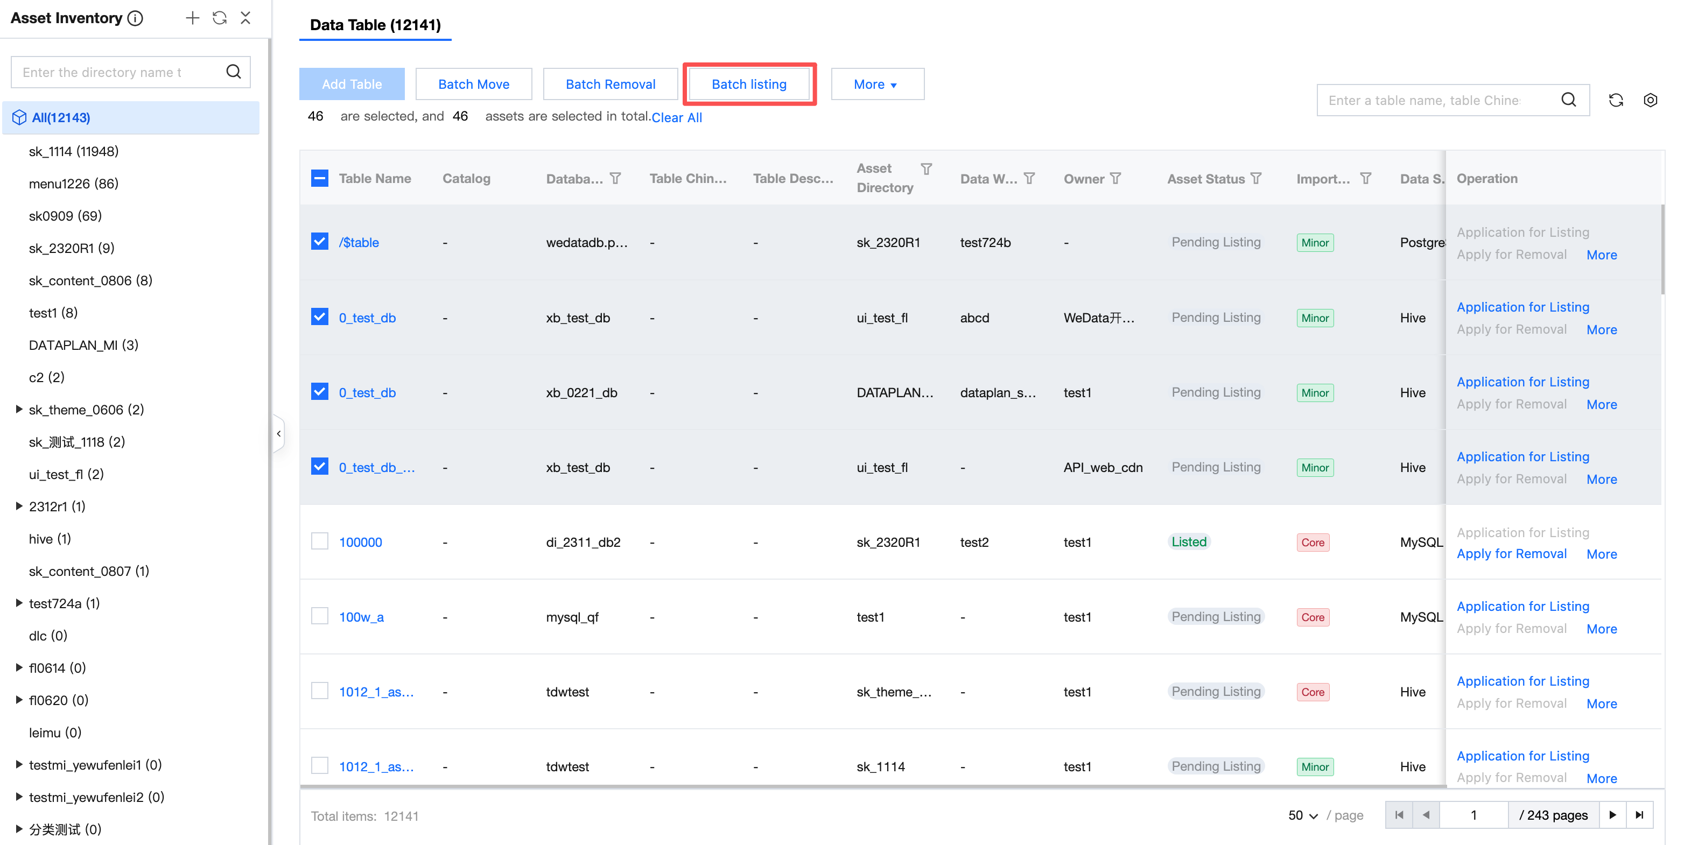Select sk_1114 directory in tree

tap(74, 151)
